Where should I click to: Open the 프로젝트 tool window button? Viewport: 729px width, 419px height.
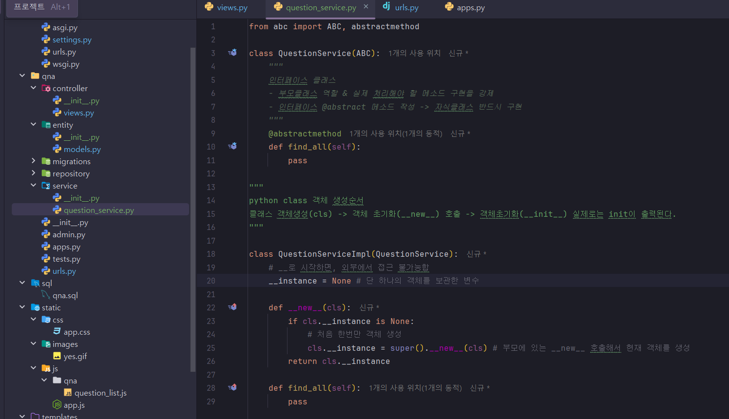(x=41, y=7)
